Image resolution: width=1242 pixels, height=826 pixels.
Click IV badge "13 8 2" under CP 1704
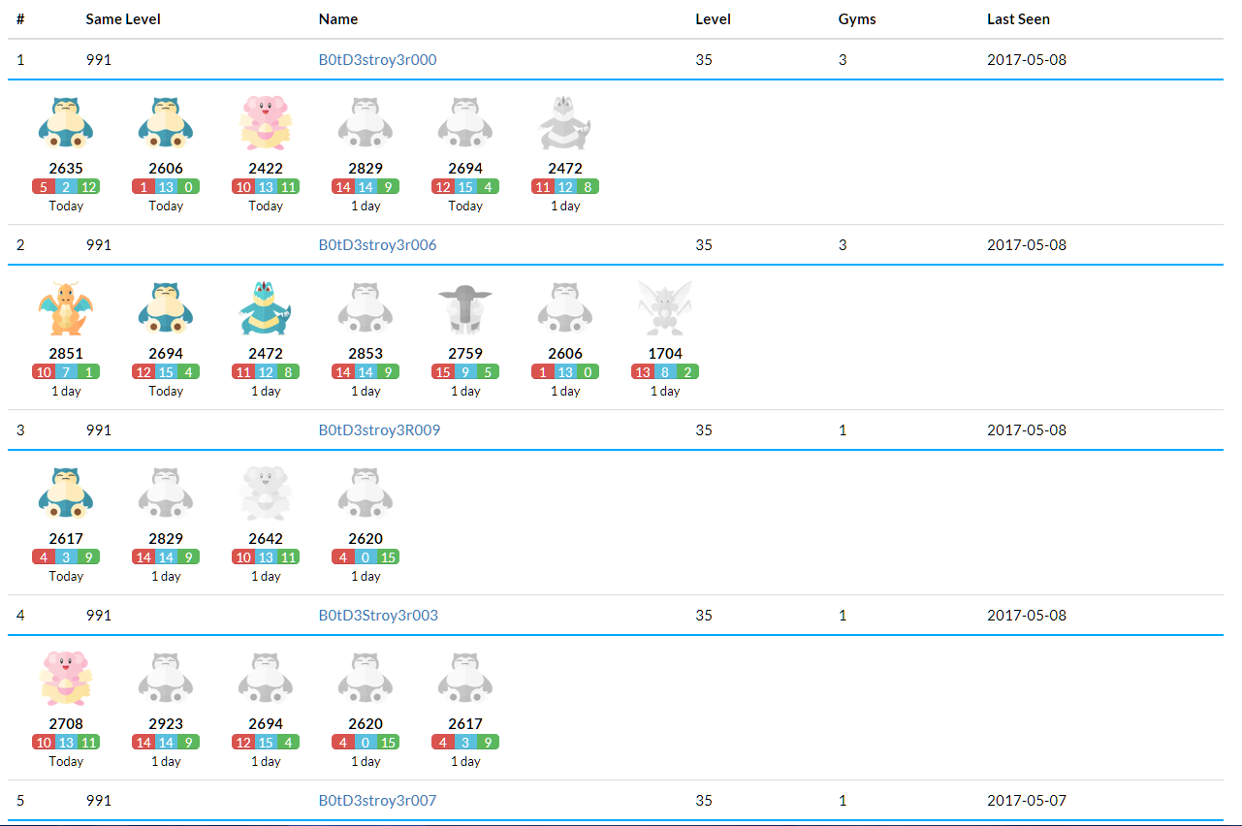point(665,371)
